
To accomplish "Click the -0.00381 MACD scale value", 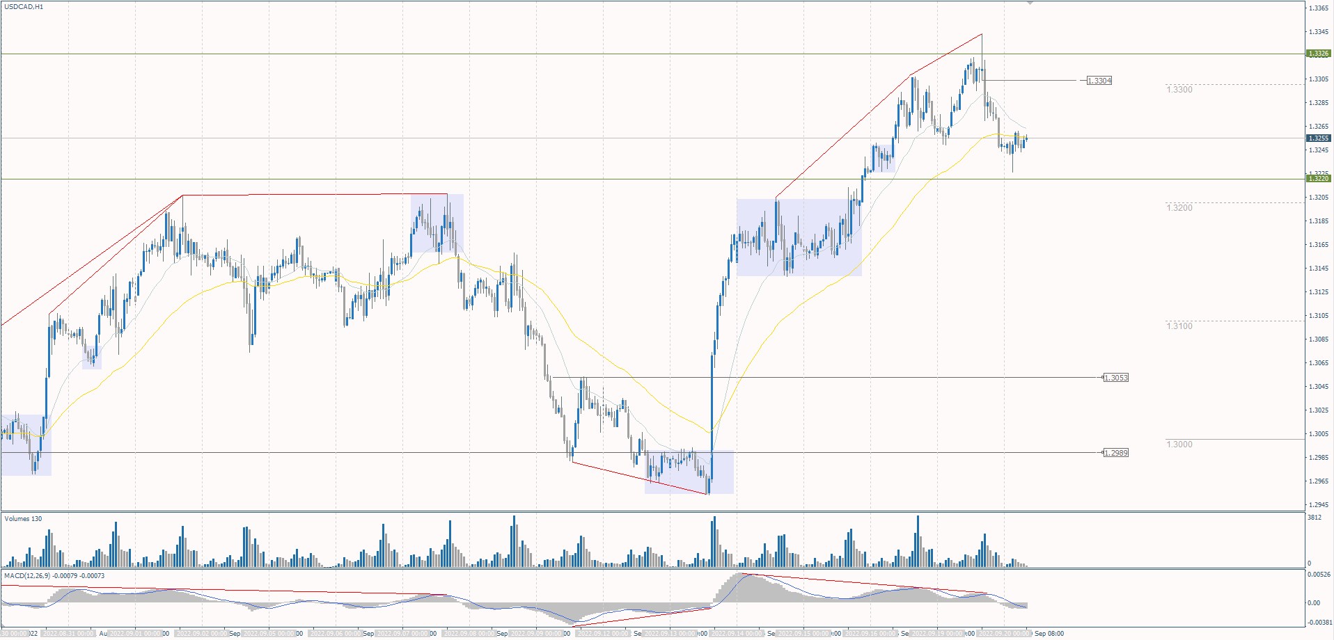I will 1319,623.
